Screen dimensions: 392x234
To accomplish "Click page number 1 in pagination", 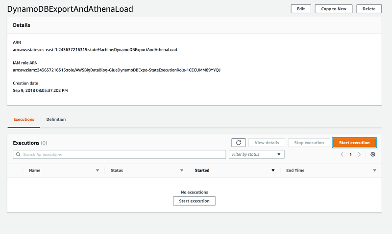I will point(350,154).
